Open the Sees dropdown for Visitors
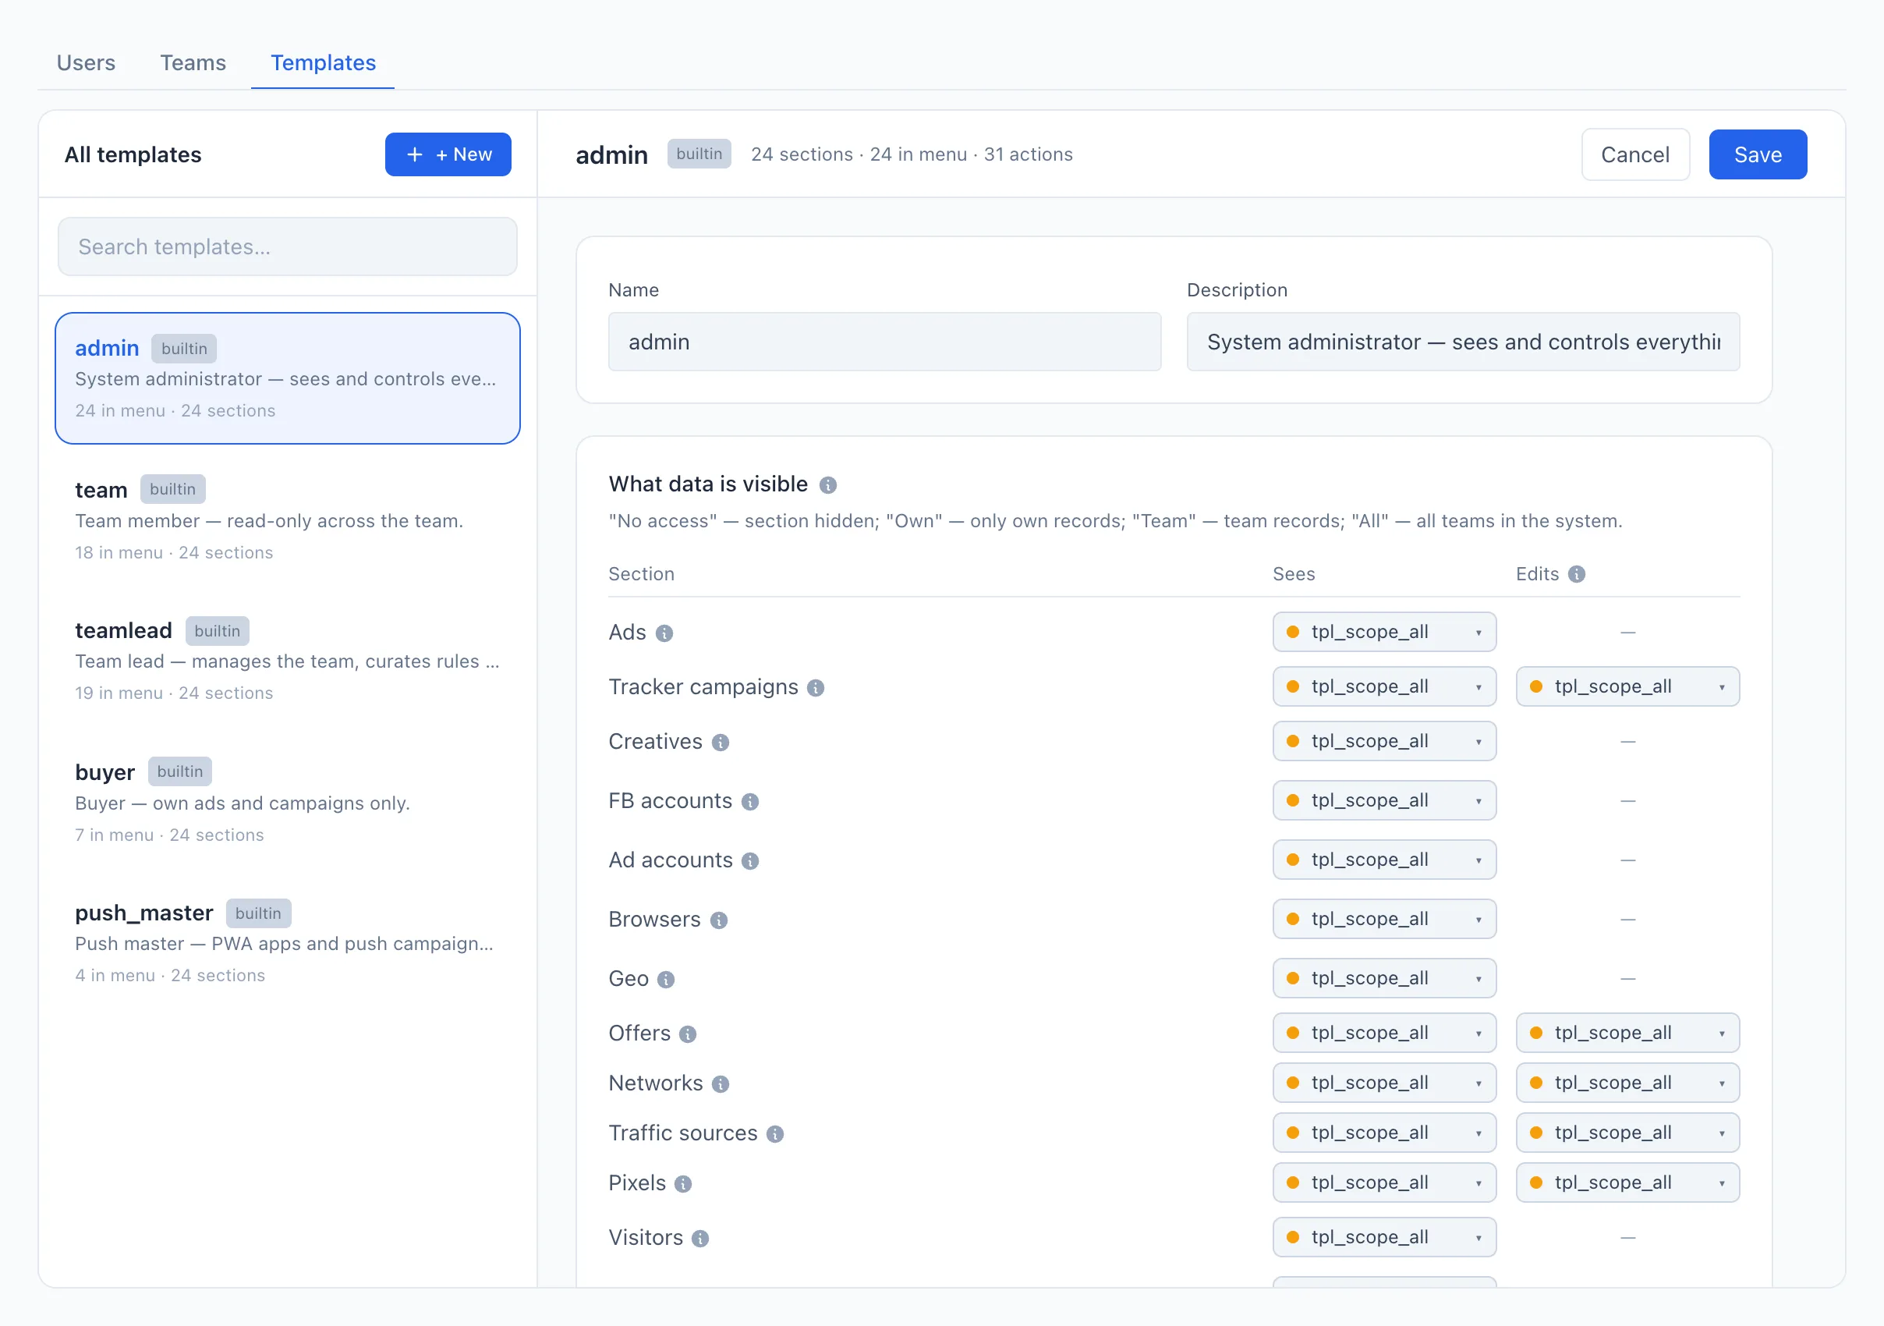Image resolution: width=1884 pixels, height=1326 pixels. [1384, 1236]
